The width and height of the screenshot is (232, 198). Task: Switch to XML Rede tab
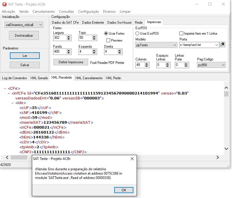(x=113, y=78)
